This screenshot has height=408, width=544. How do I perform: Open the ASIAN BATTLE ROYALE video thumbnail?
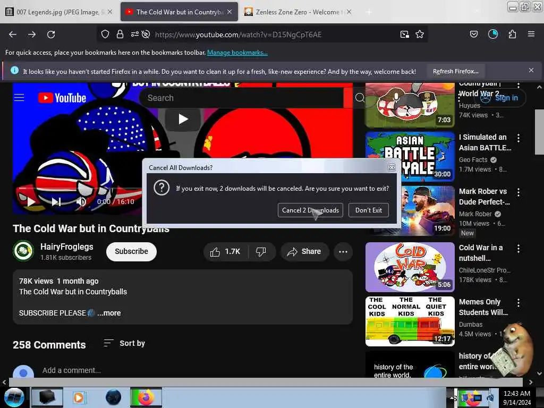410,156
